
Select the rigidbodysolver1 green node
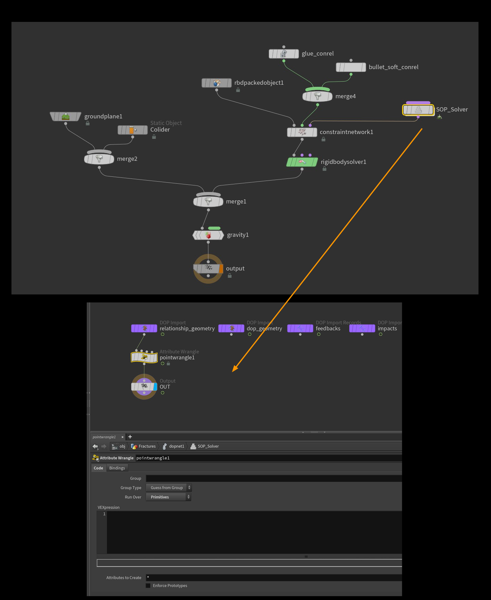[x=302, y=162]
